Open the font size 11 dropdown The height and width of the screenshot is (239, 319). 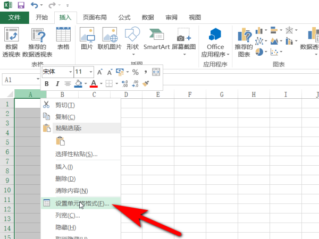pos(91,72)
